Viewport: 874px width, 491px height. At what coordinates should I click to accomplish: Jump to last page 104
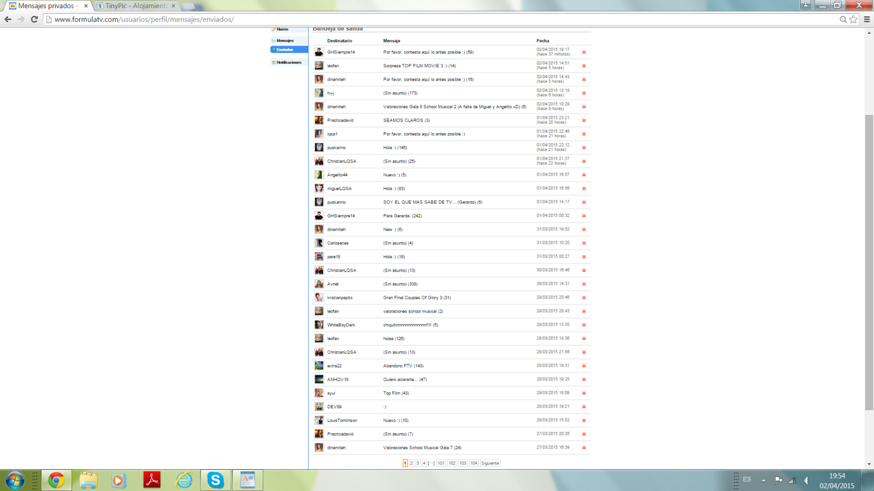(x=474, y=463)
